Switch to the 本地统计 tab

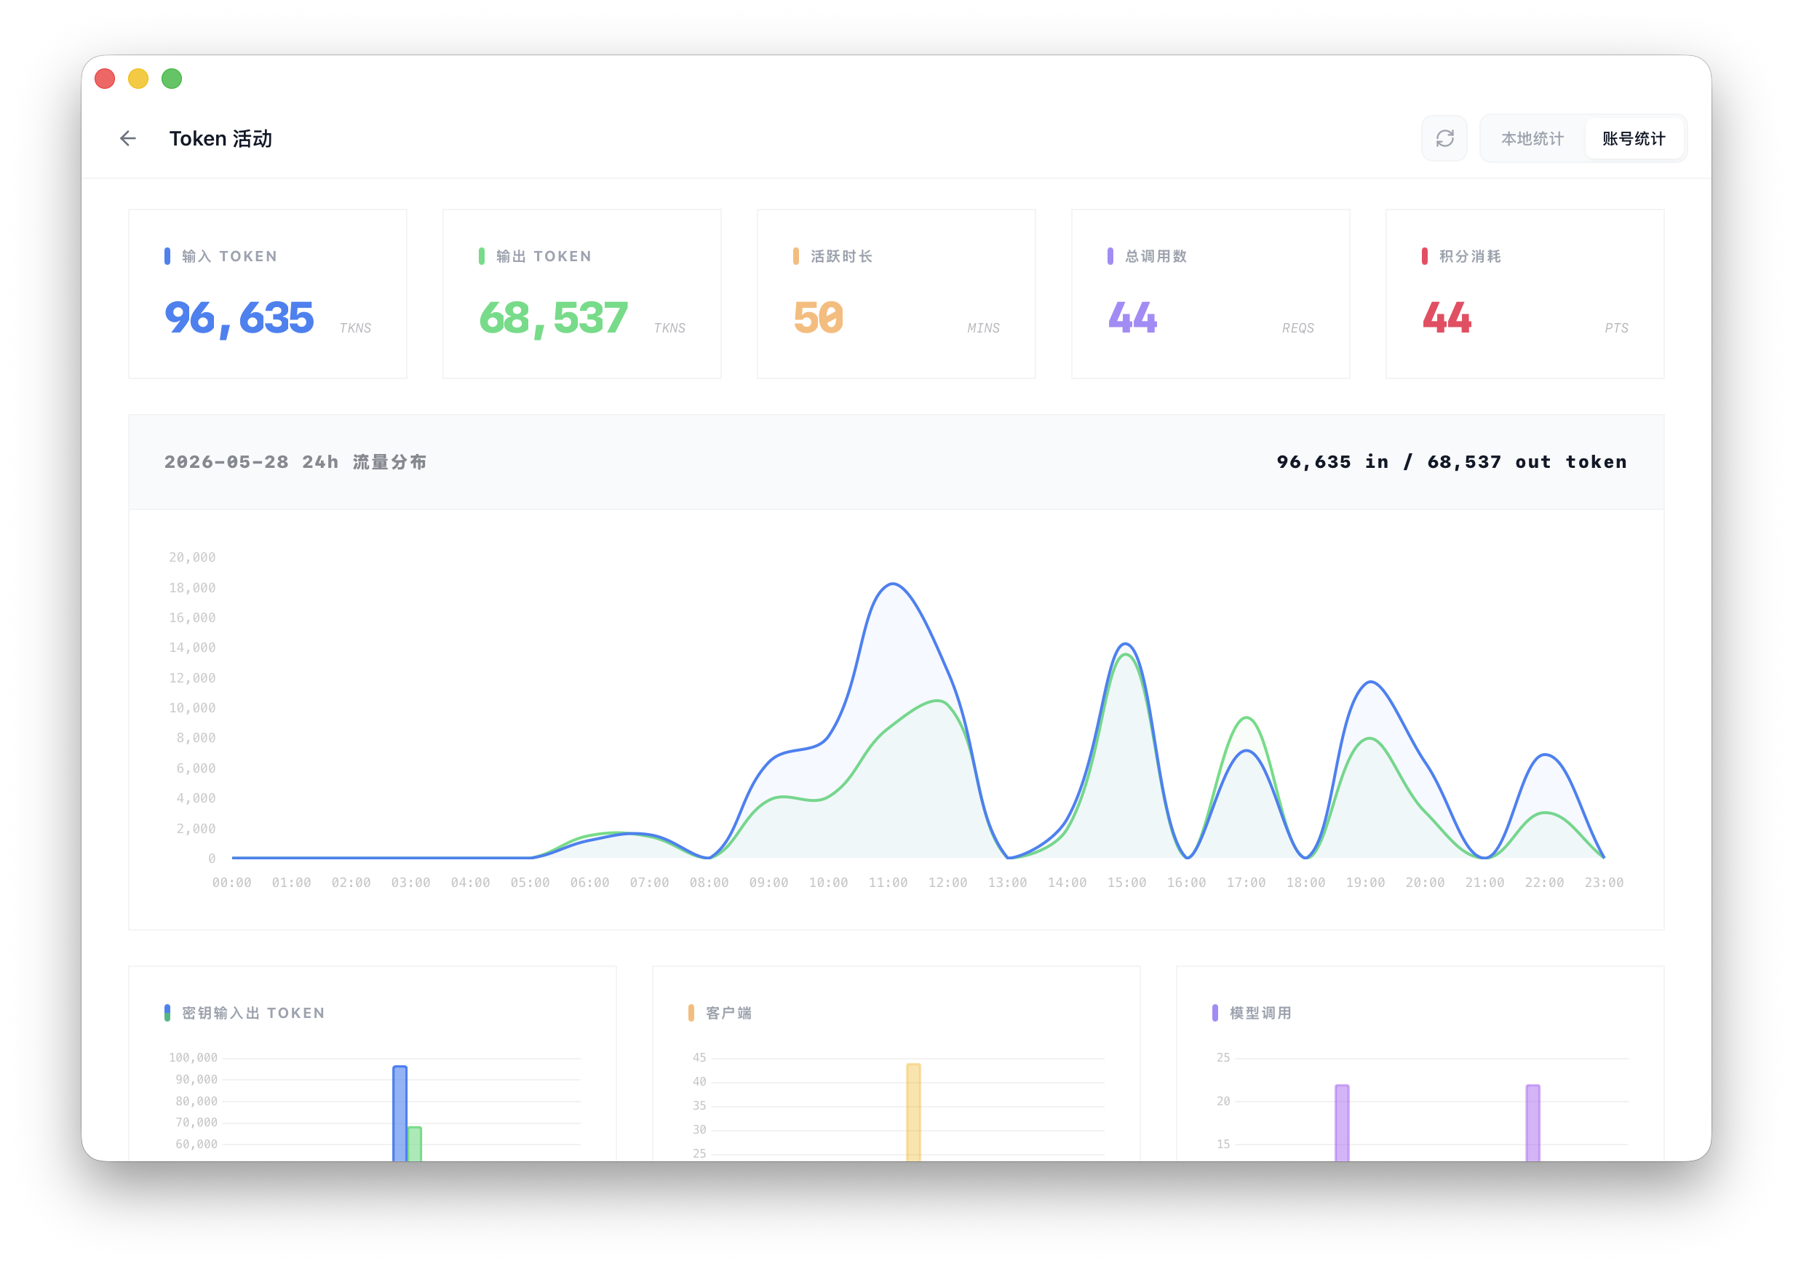1532,138
